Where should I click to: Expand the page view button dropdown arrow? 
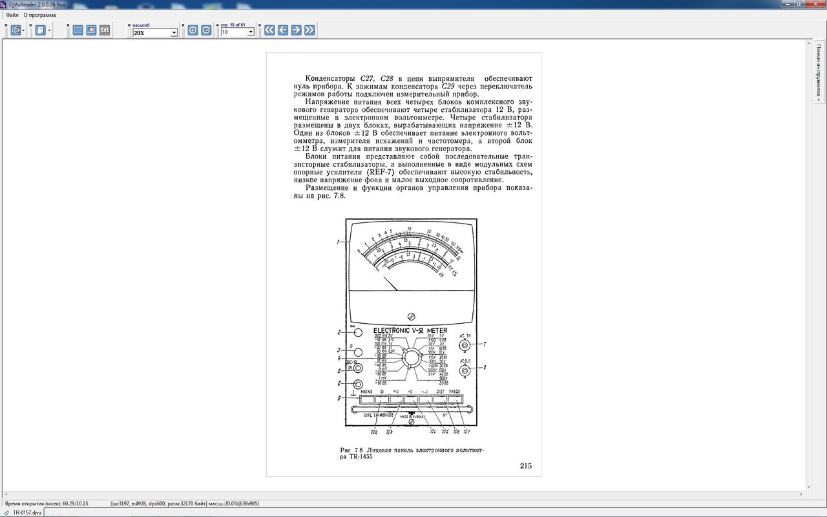[x=49, y=30]
